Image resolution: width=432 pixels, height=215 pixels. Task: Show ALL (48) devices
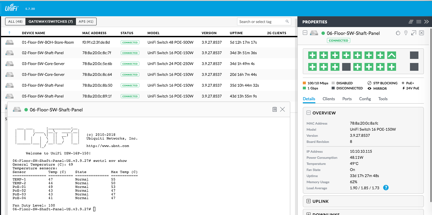(15, 22)
